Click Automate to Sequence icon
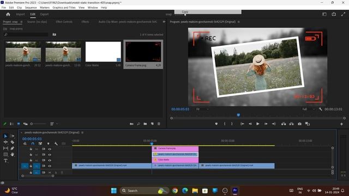This screenshot has width=349, height=196. [131, 124]
